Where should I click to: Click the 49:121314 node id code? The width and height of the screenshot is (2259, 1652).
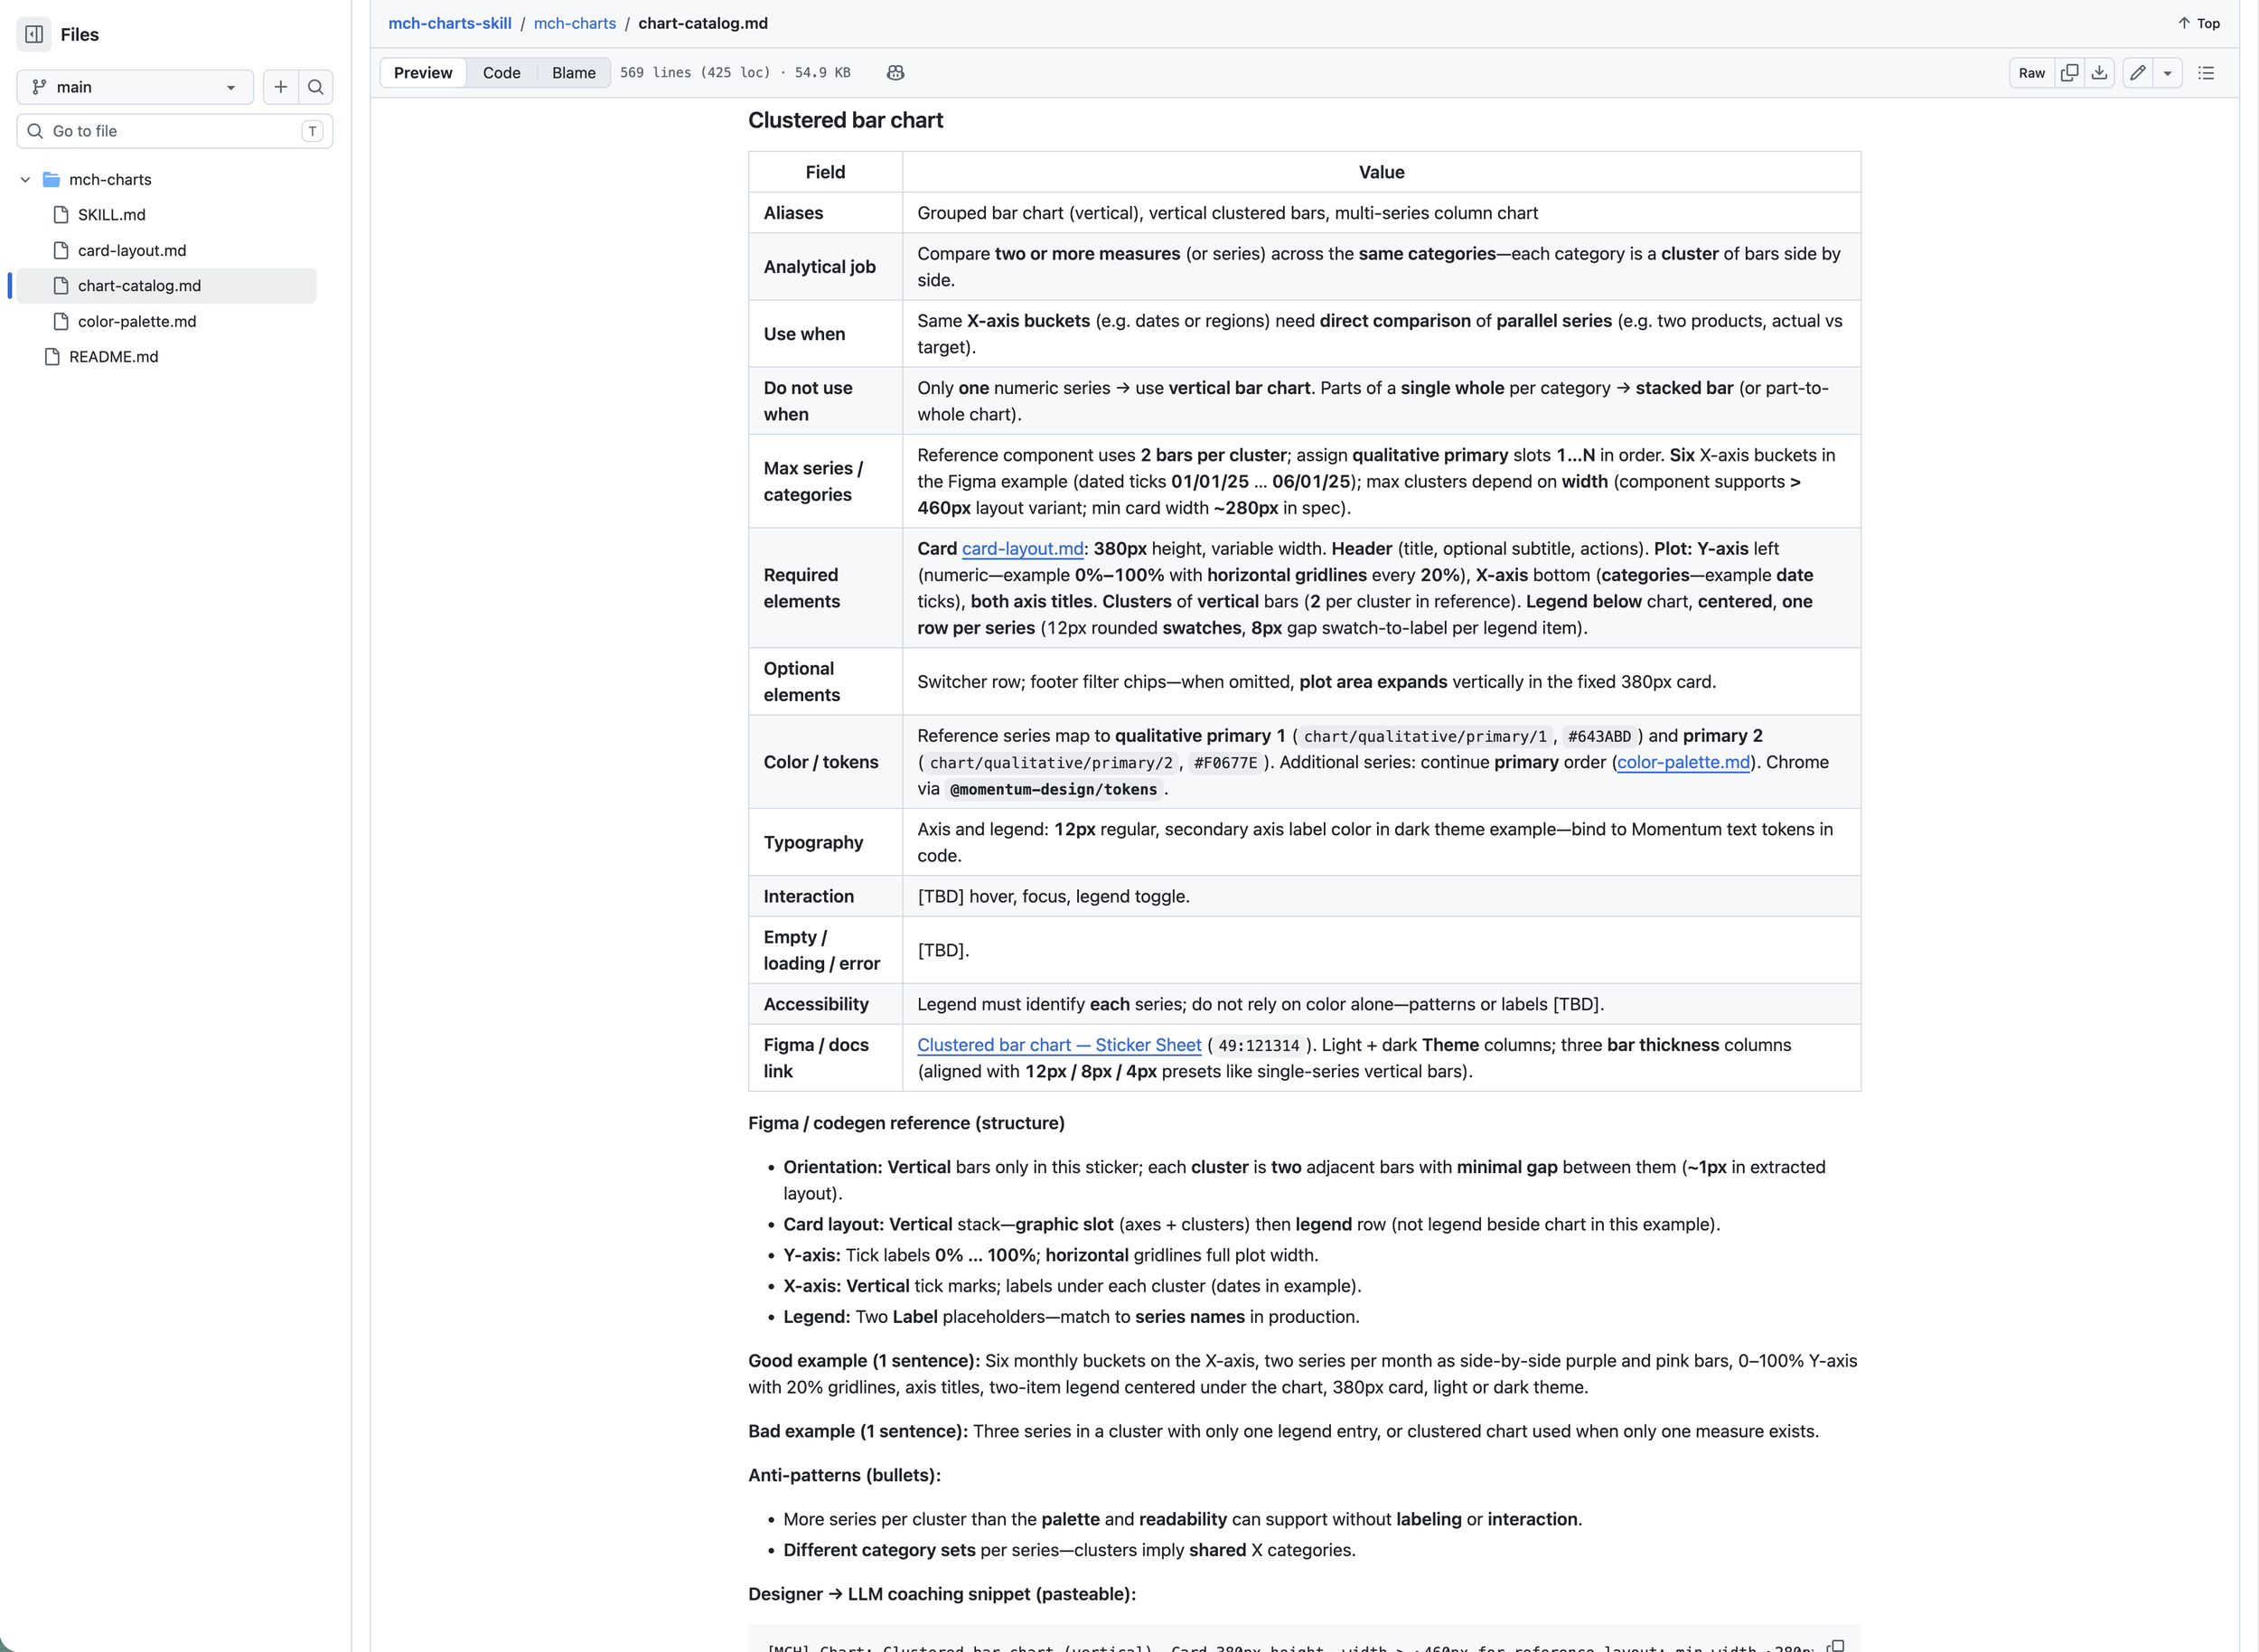point(1259,1046)
